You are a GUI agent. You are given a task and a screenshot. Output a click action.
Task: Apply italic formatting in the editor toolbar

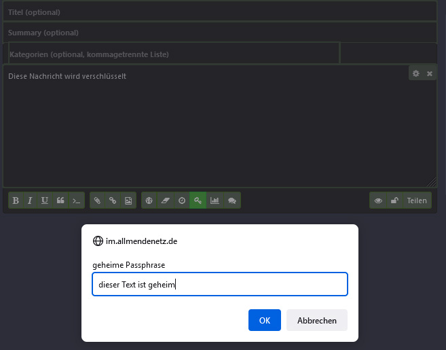pos(30,200)
